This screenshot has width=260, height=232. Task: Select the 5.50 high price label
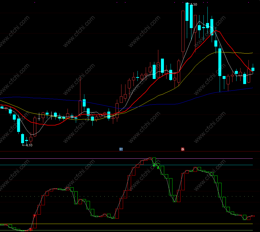point(194,5)
